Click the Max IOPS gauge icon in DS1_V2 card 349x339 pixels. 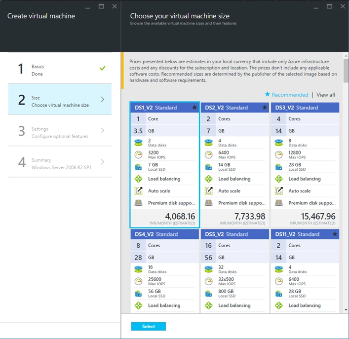click(138, 154)
